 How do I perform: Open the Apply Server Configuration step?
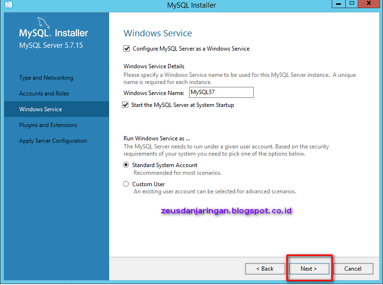pyautogui.click(x=53, y=141)
